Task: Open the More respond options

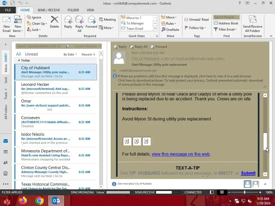Action: [x=106, y=28]
